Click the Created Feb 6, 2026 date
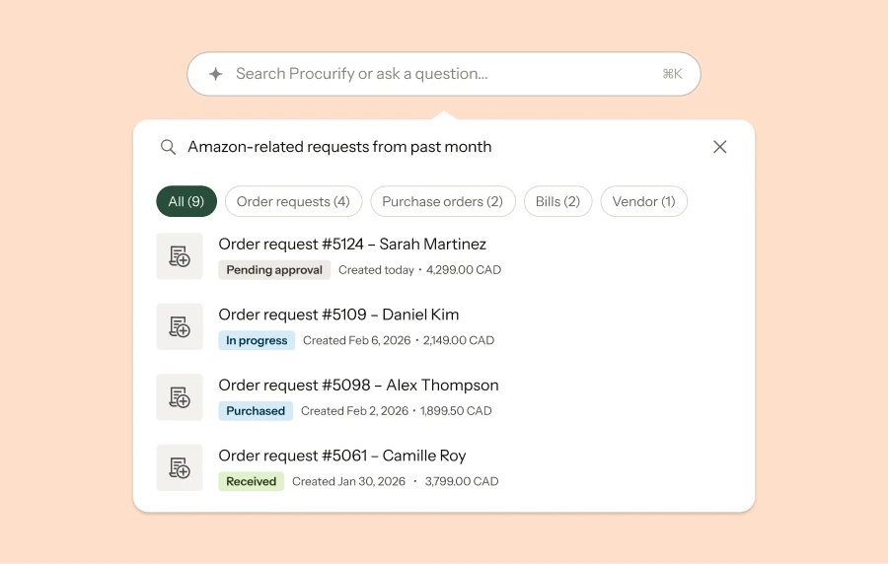 point(357,340)
